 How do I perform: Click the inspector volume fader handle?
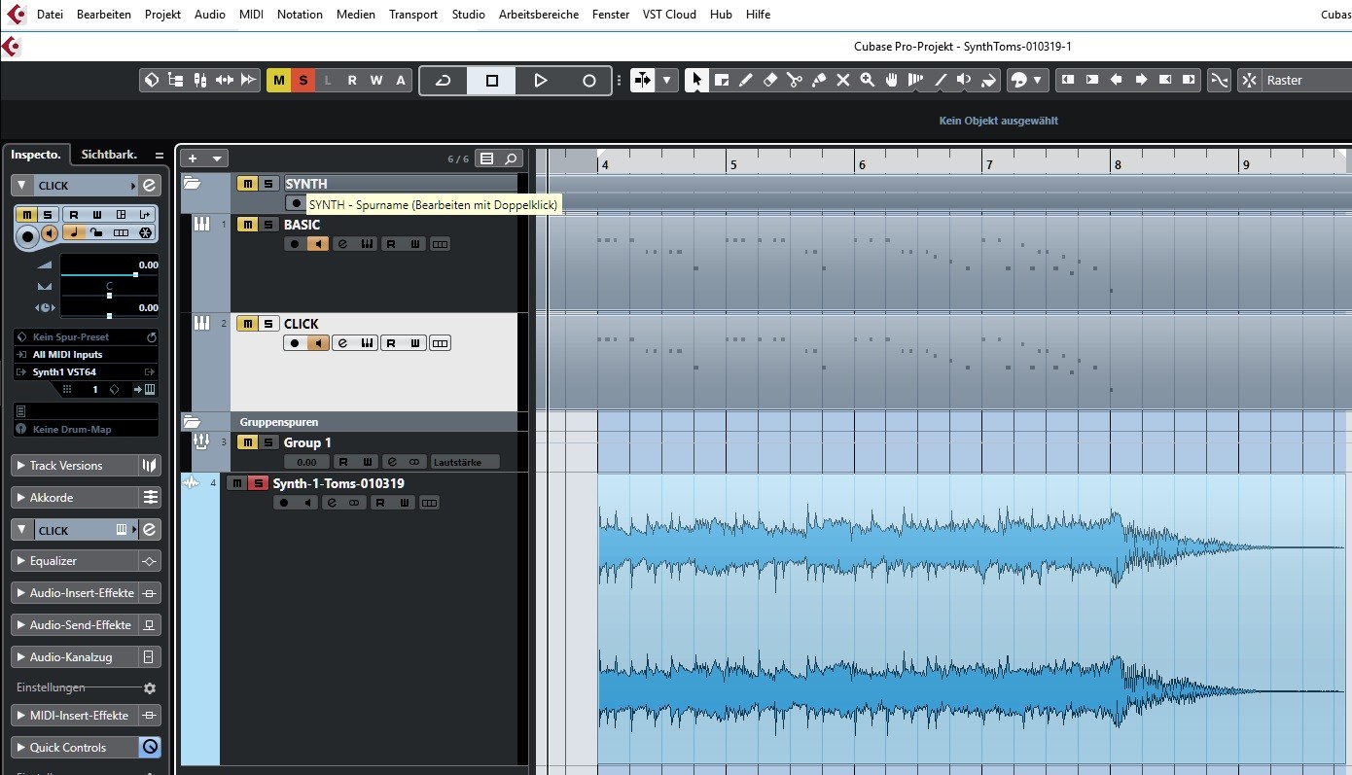click(135, 275)
